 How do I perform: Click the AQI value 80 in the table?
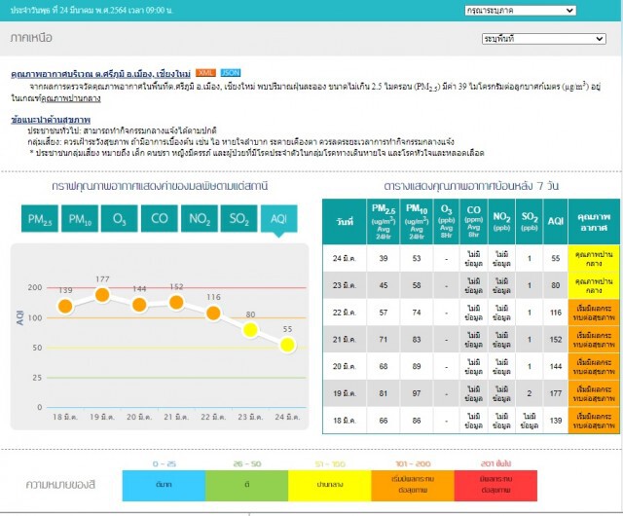tap(556, 285)
